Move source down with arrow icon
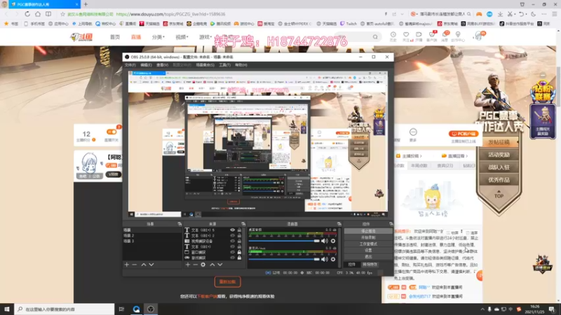The image size is (561, 315). click(220, 265)
